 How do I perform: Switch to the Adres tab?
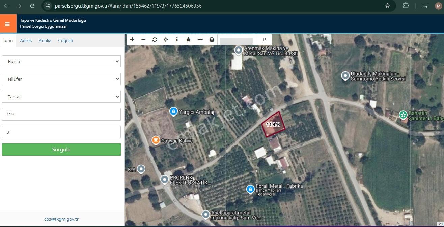26,40
